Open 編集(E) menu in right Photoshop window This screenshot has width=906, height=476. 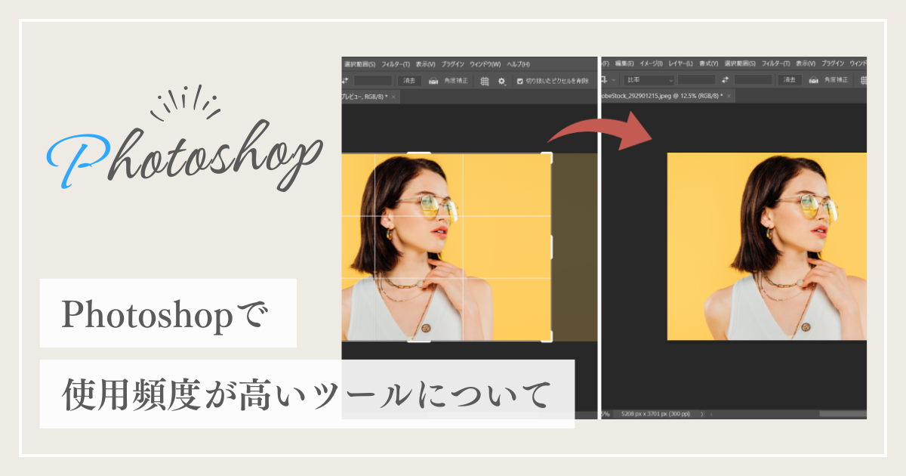625,64
